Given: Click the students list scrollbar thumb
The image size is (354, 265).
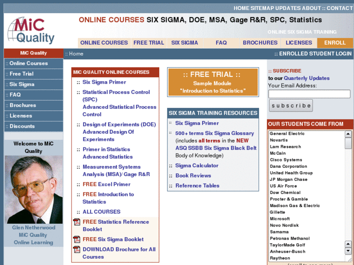Looking at the screenshot, I should [348, 143].
